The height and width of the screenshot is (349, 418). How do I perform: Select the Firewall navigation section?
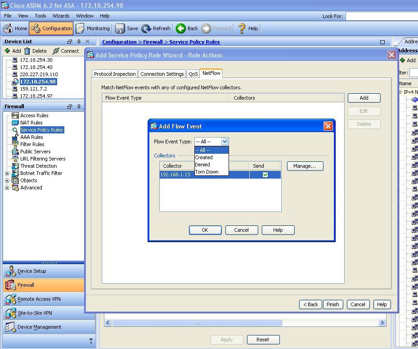pyautogui.click(x=44, y=285)
